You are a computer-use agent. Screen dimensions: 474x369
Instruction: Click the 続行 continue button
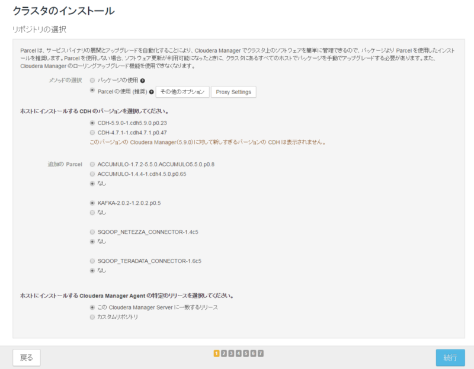[x=450, y=358]
